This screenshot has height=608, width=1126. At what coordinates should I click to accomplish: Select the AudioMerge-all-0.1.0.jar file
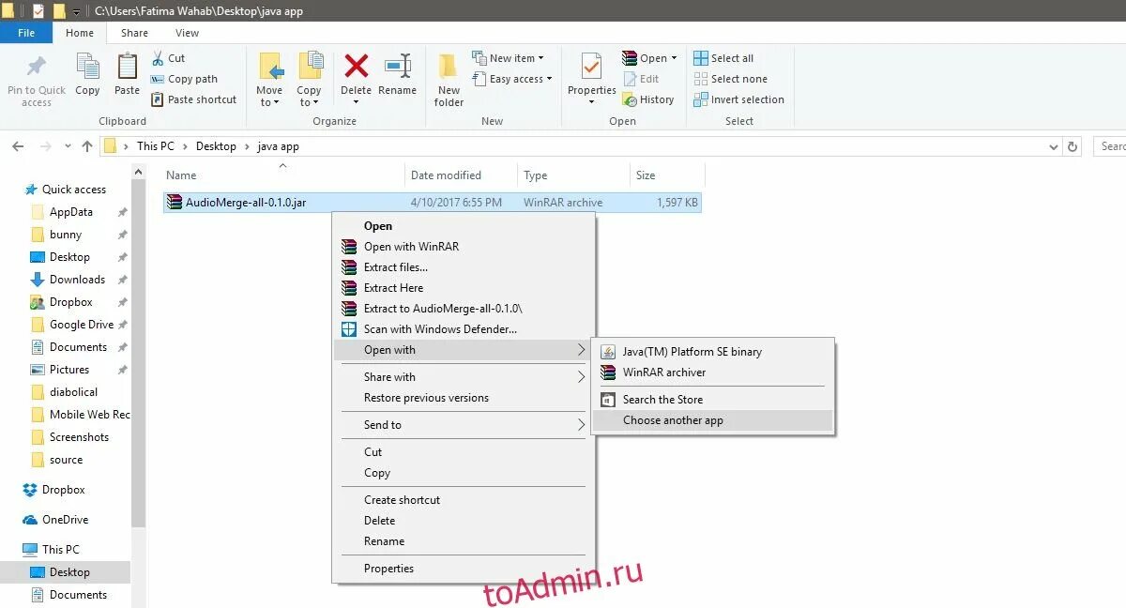(432, 202)
